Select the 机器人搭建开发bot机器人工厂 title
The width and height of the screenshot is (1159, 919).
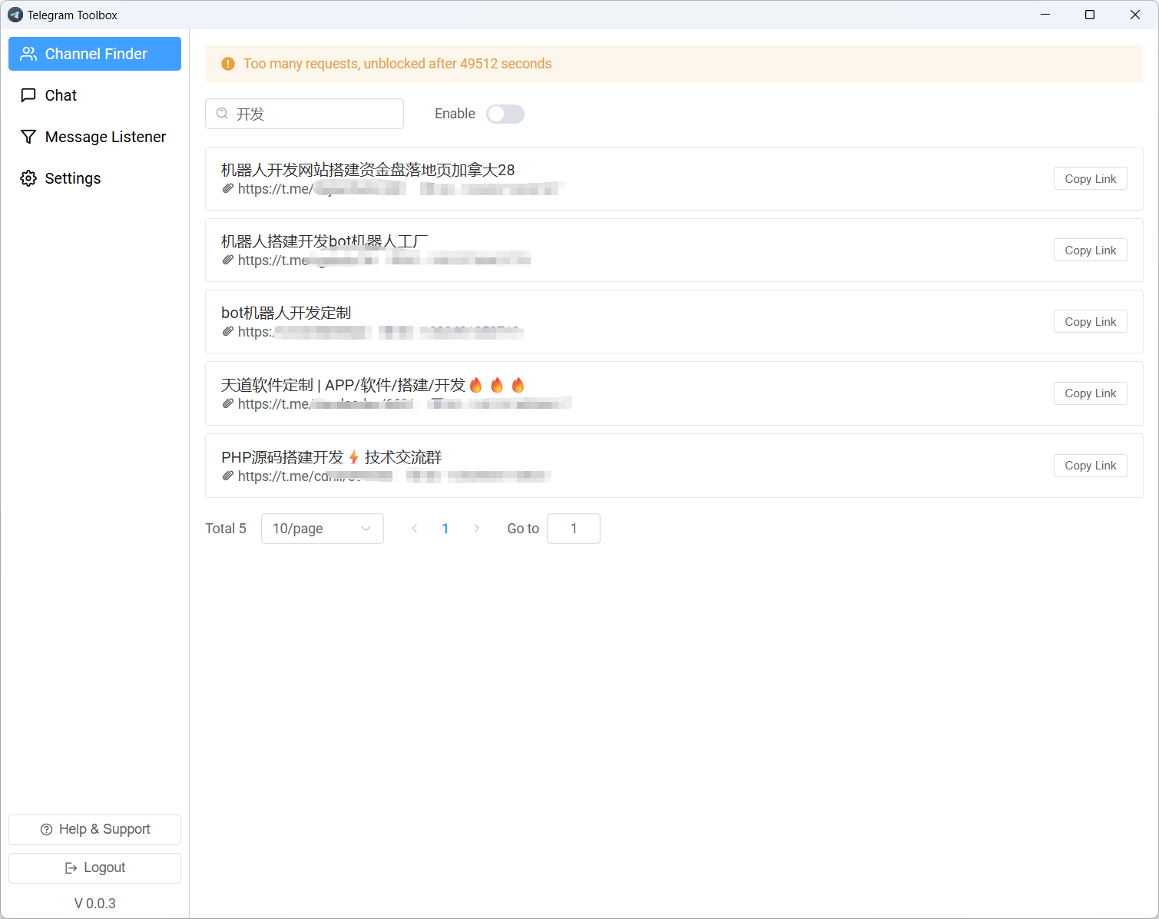(325, 241)
